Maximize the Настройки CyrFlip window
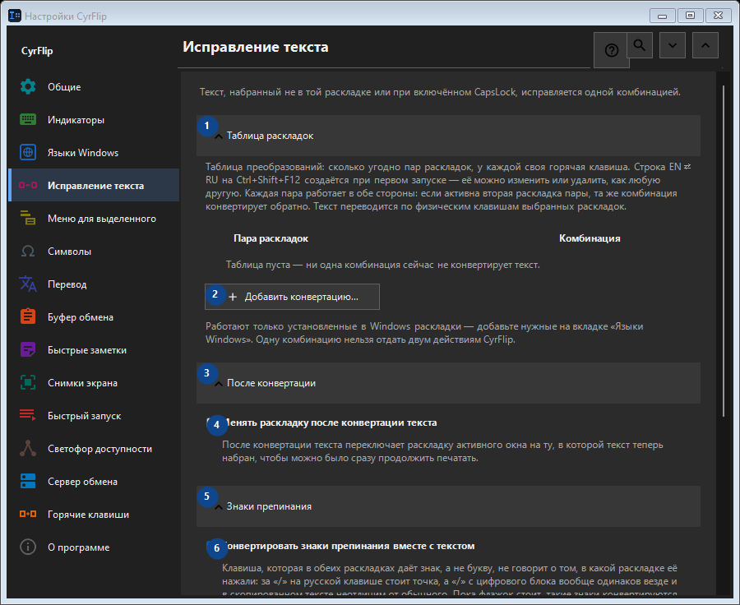 [690, 16]
